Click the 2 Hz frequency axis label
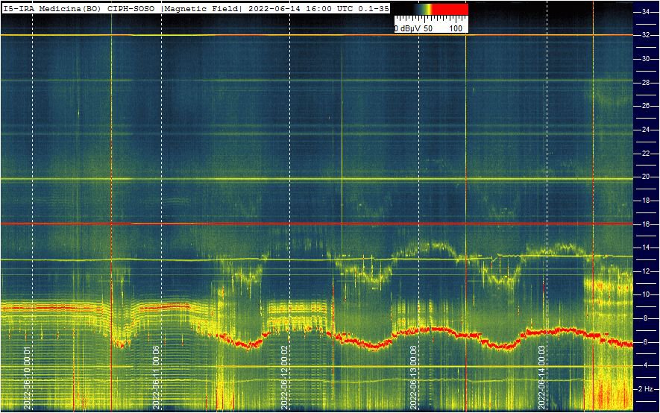 (x=647, y=389)
